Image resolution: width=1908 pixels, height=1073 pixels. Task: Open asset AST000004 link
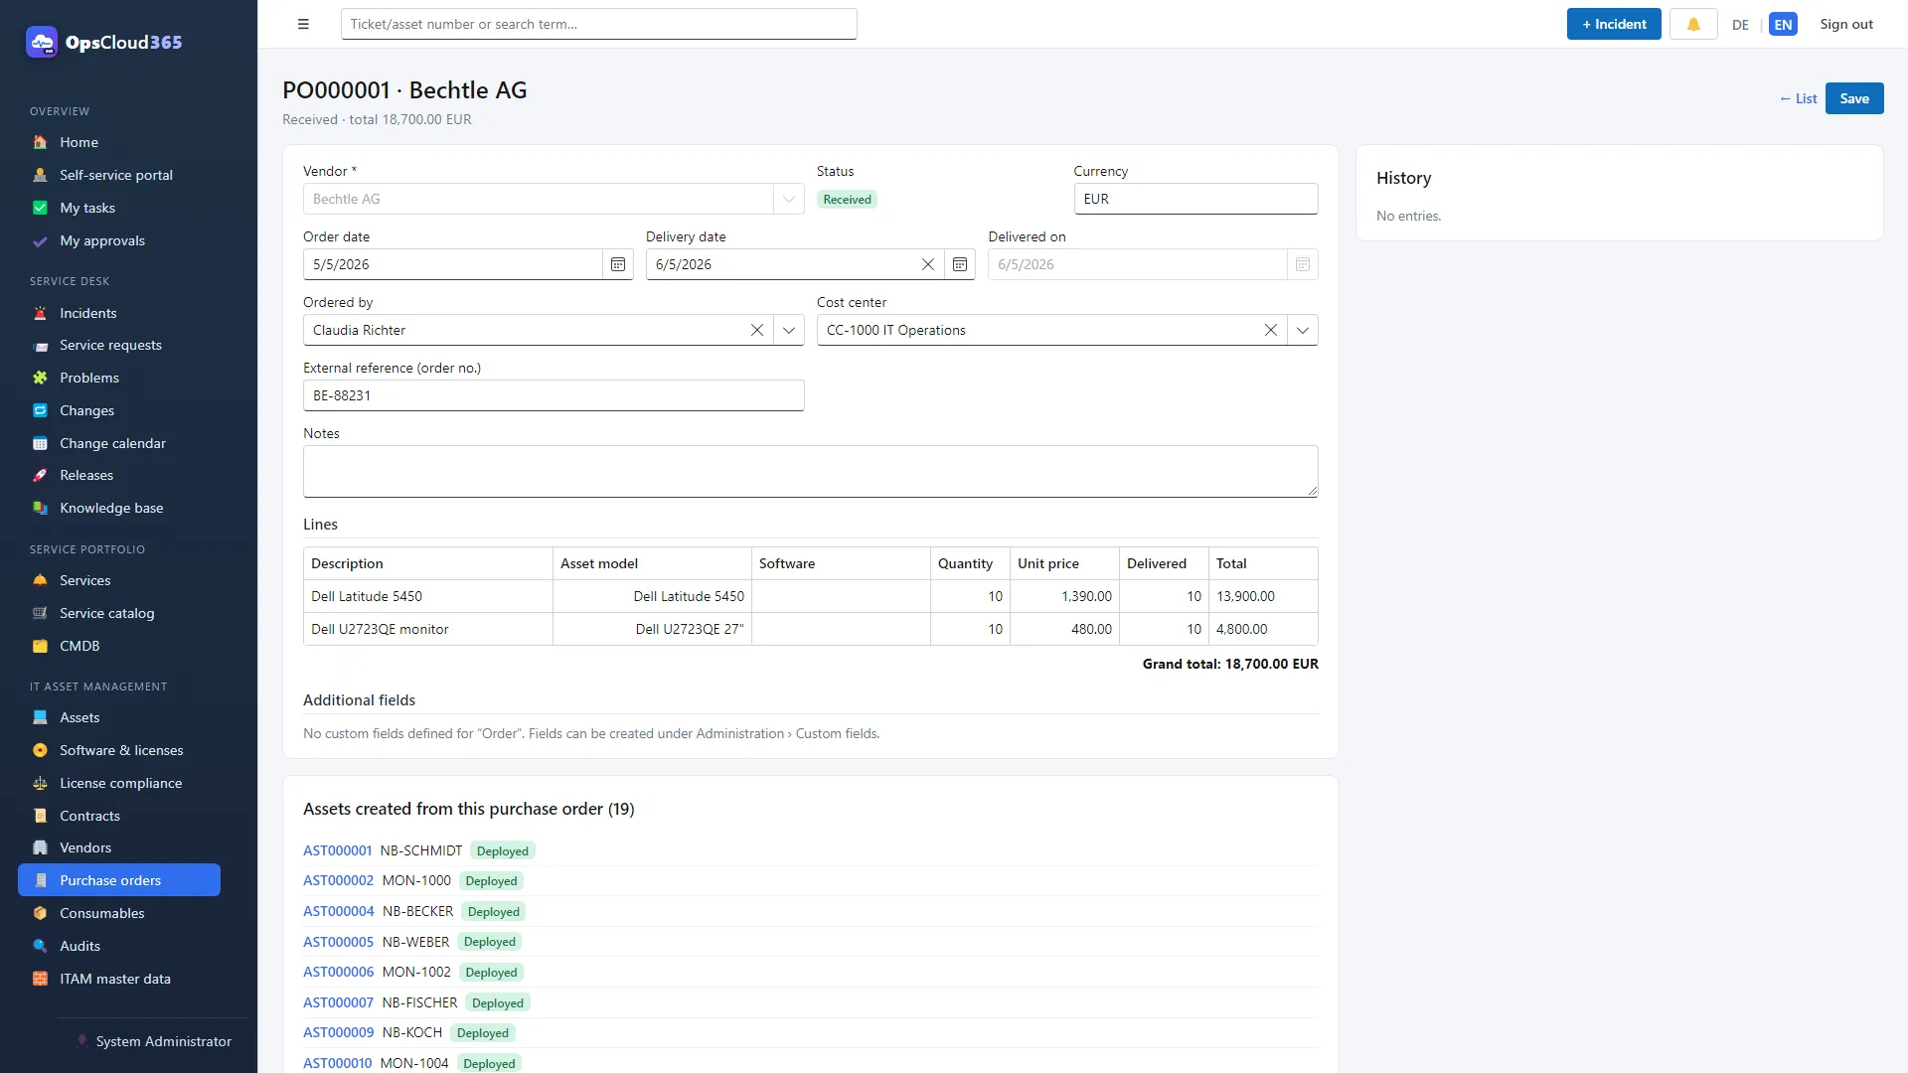(x=339, y=911)
